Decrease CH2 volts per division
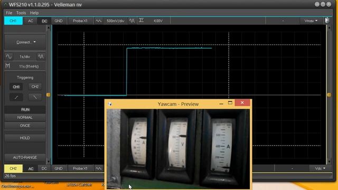The height and width of the screenshot is (190, 338). (99, 168)
